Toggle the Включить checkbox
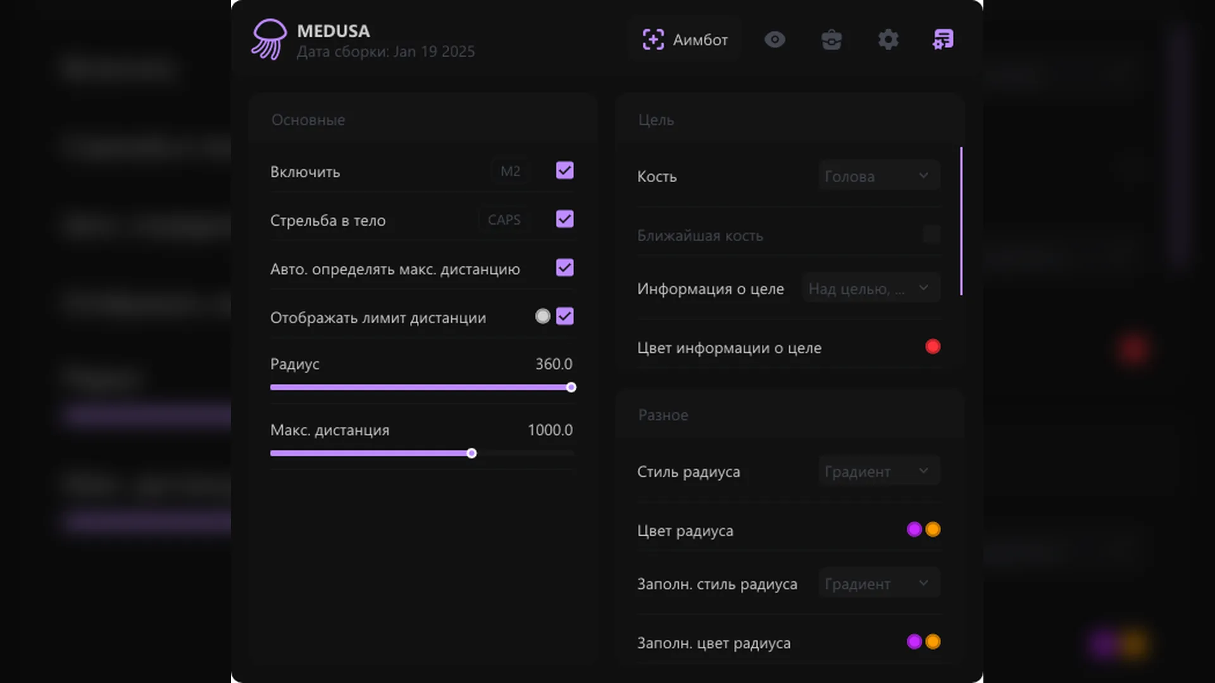This screenshot has width=1215, height=683. 564,171
